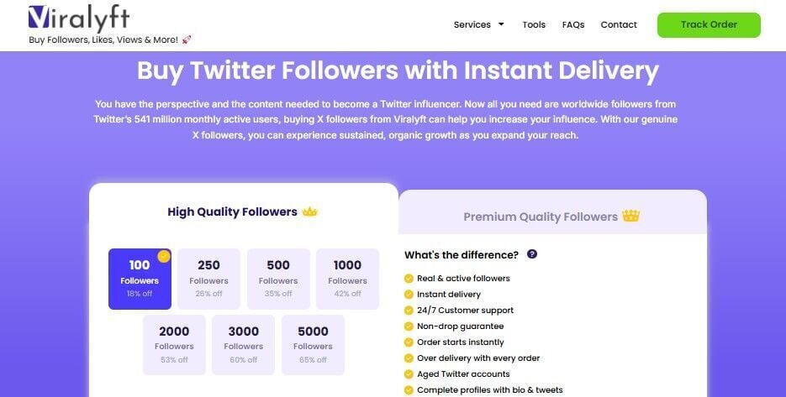Click the gold crown icon beside High Quality Followers
The height and width of the screenshot is (397, 786).
310,212
